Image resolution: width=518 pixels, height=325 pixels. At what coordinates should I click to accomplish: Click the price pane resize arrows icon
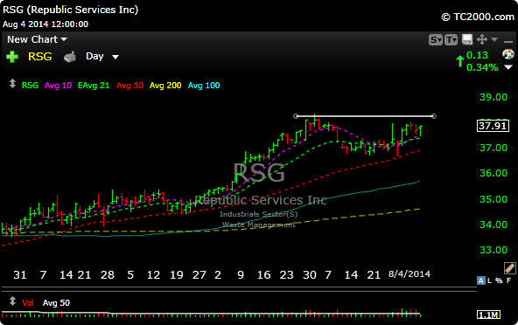point(12,84)
